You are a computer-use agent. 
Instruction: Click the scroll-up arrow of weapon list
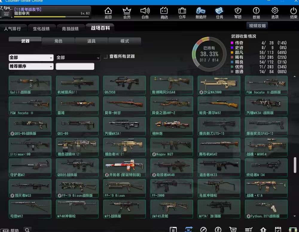(295, 77)
